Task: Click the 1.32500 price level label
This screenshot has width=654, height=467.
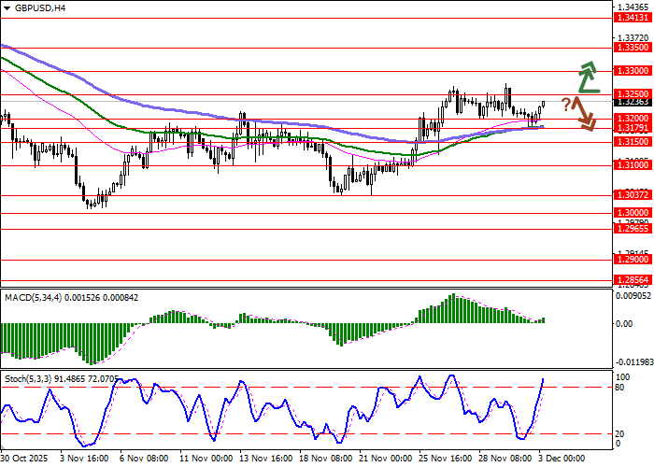Action: 632,94
